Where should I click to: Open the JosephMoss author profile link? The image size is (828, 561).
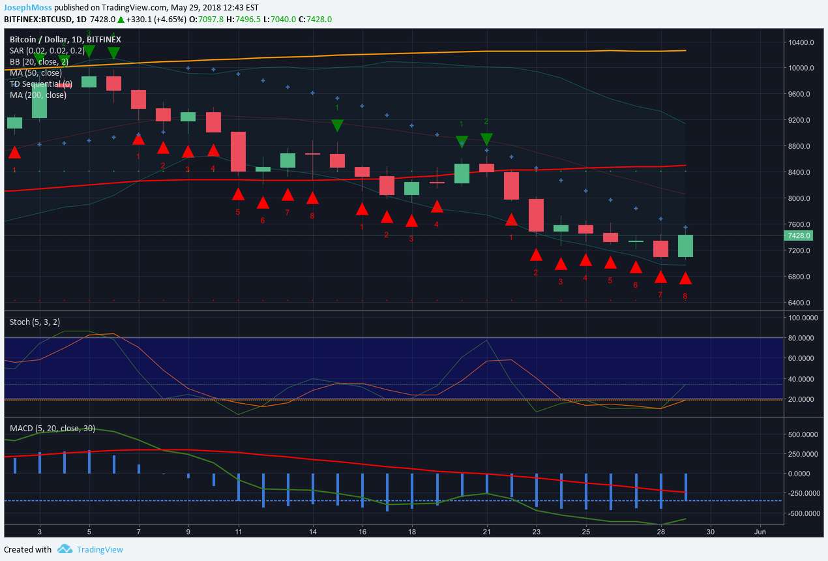point(28,8)
